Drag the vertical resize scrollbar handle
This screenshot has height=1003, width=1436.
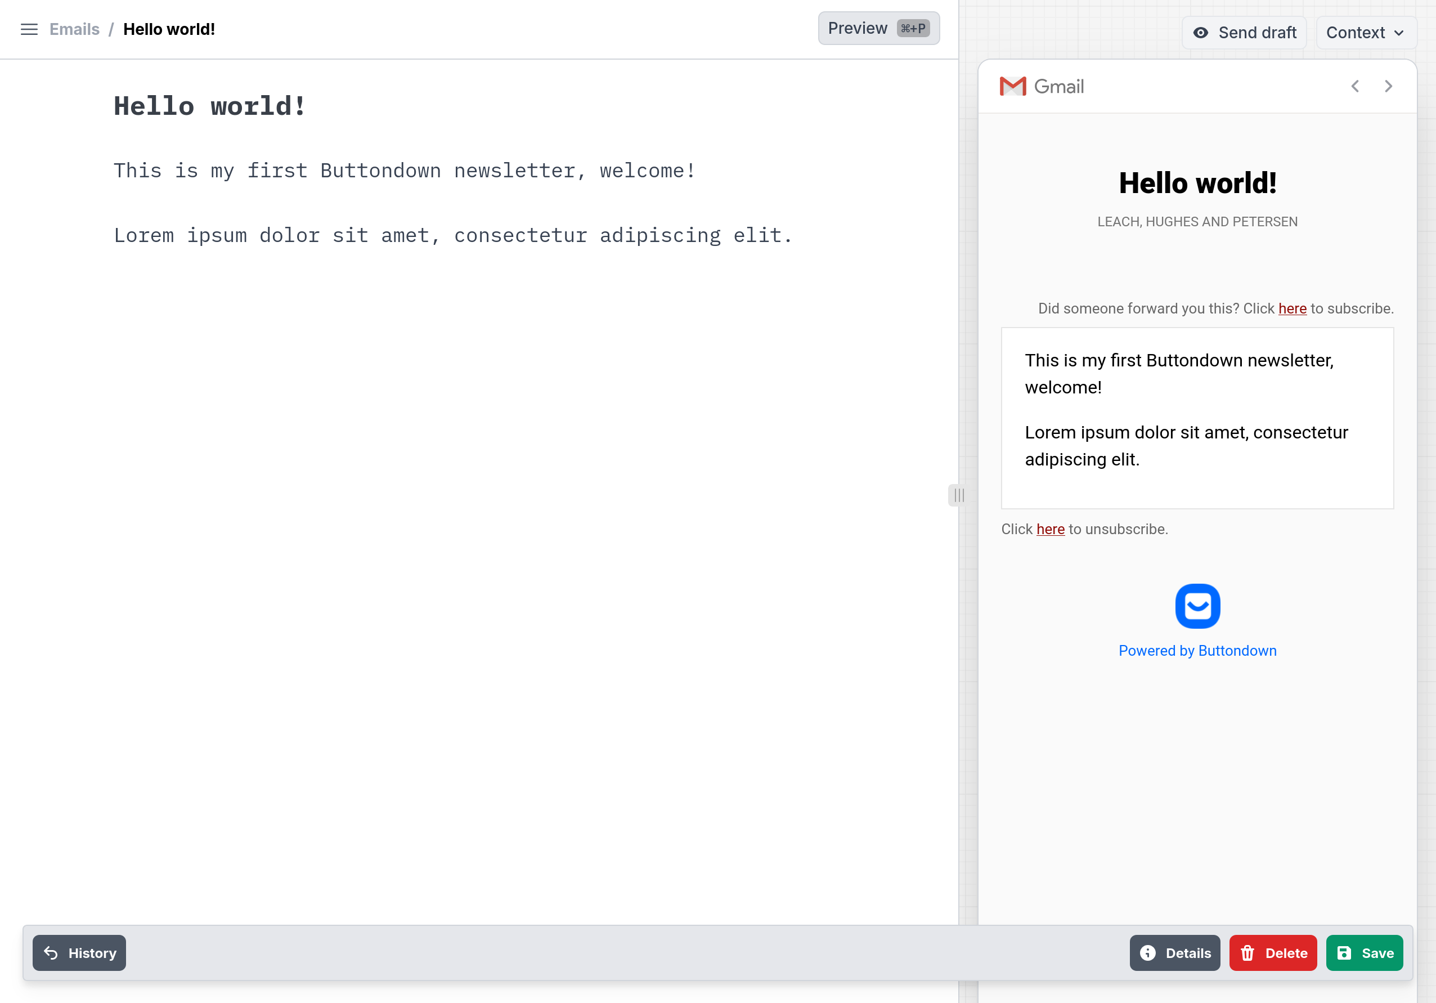click(x=958, y=495)
